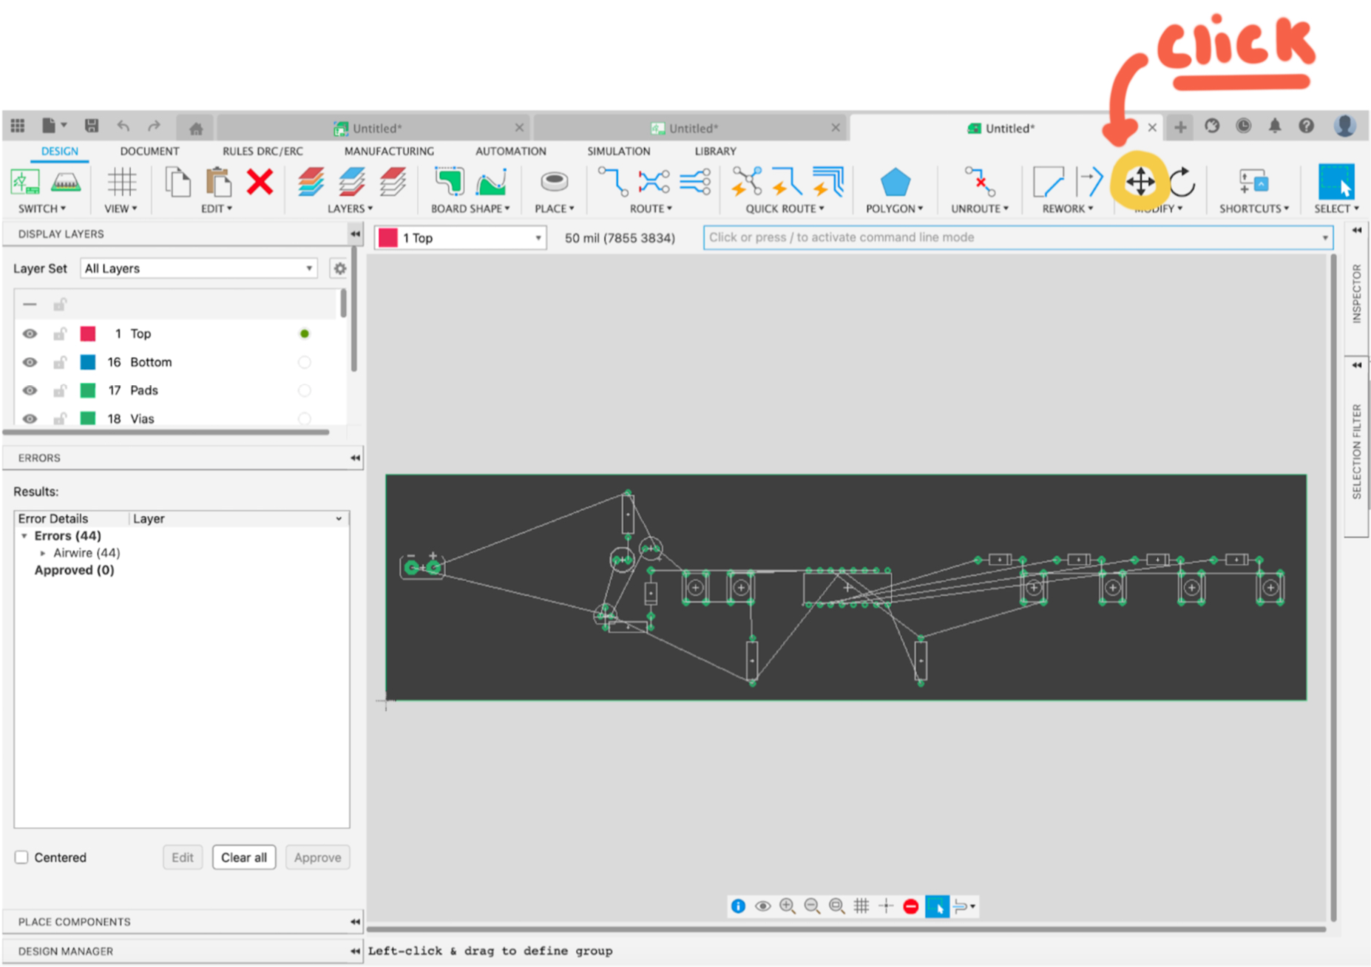This screenshot has height=967, width=1371.
Task: Enable the Centered checkbox
Action: (21, 857)
